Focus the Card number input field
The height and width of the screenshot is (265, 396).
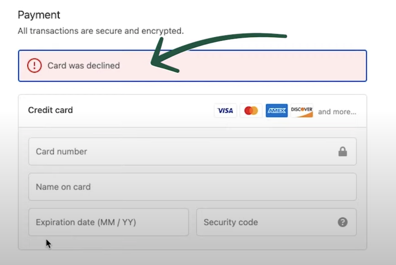point(182,152)
